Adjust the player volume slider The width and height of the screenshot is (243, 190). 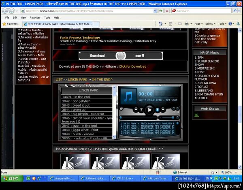(x=167, y=118)
